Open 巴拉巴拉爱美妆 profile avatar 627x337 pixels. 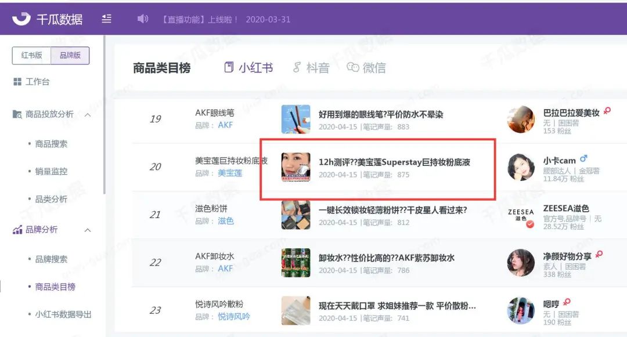521,119
